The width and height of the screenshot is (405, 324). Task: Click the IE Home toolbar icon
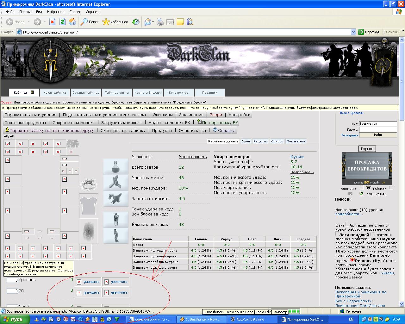(72, 22)
